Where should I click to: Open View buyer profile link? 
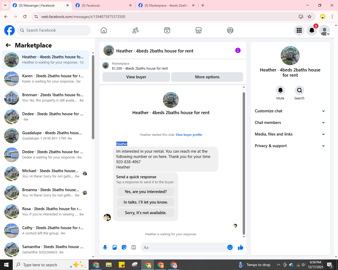[189, 135]
